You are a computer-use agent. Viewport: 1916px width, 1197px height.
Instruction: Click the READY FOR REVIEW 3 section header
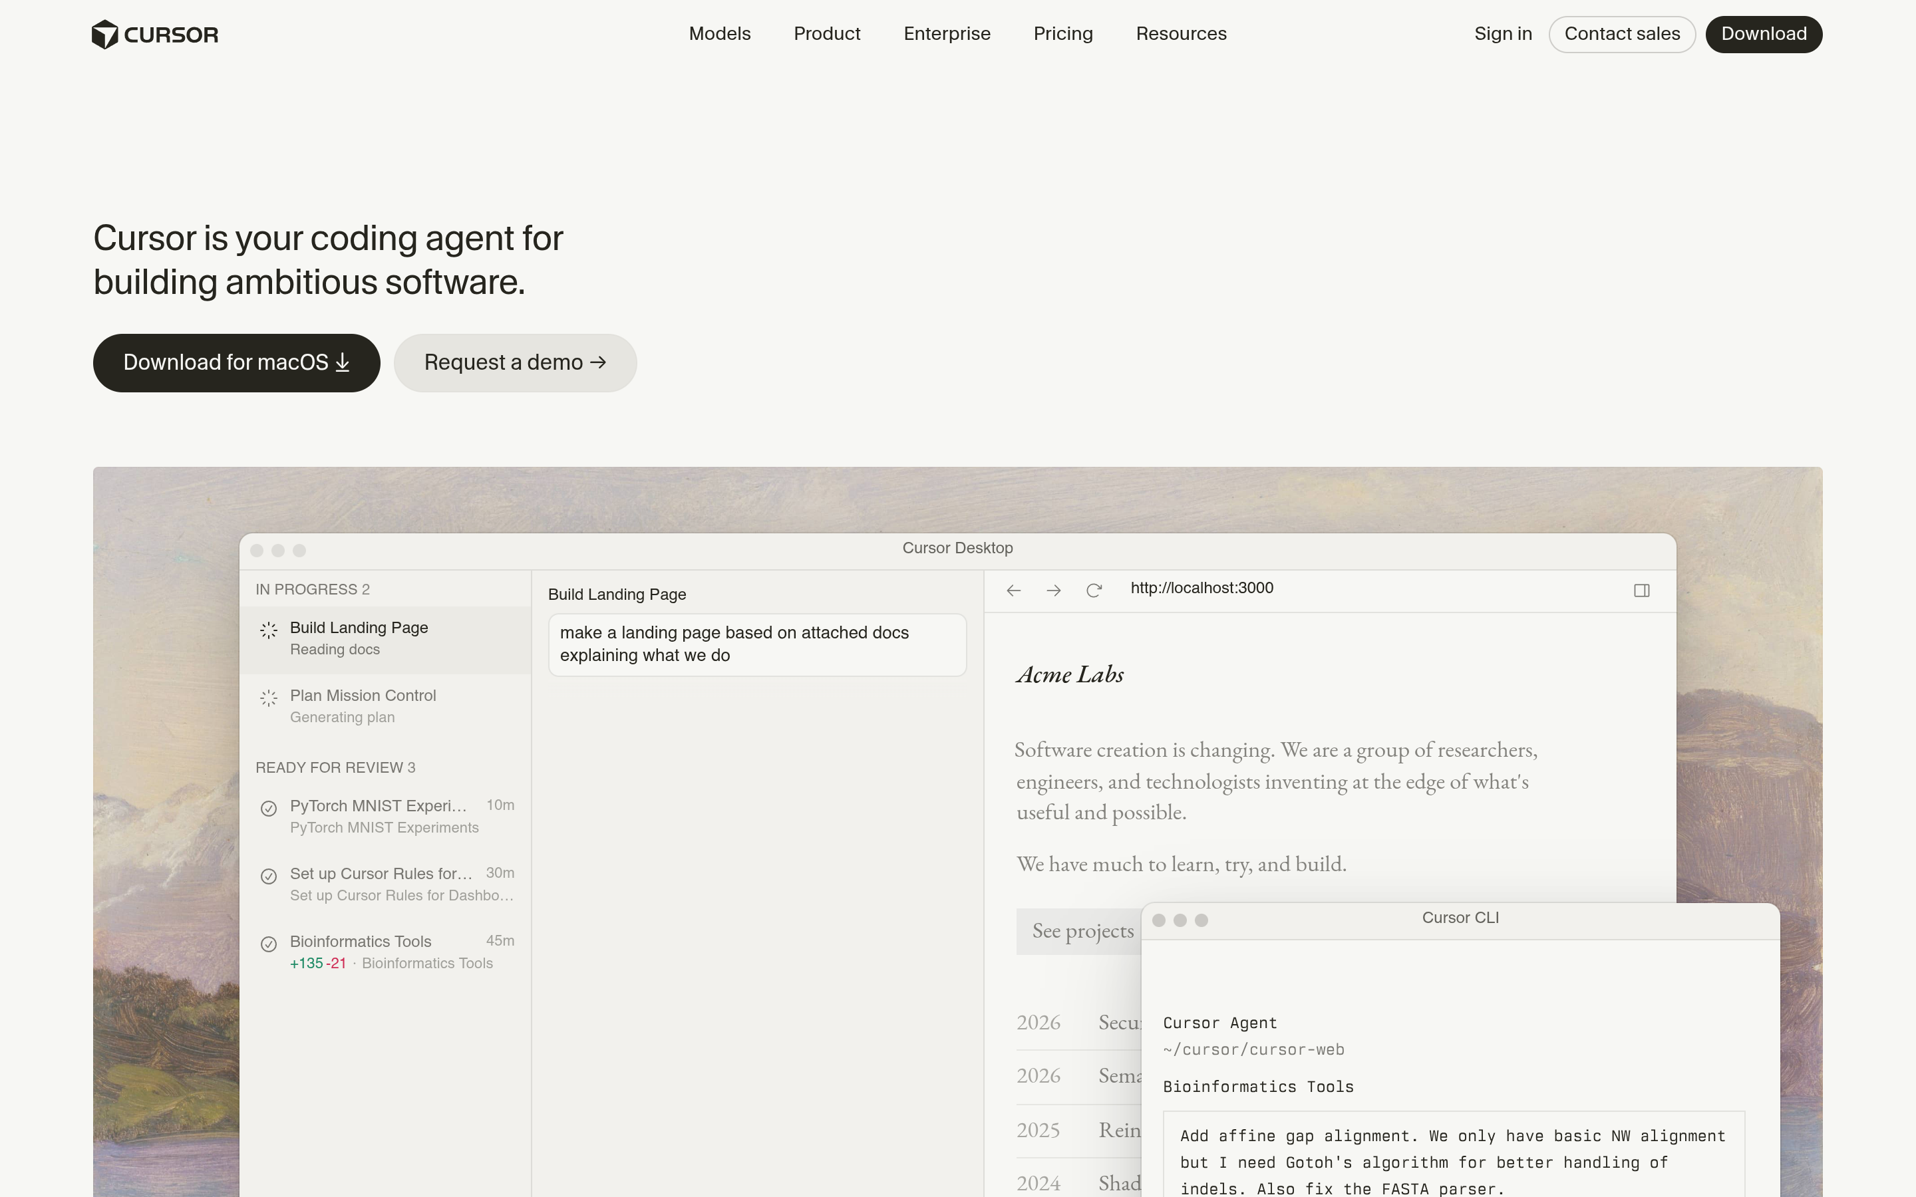click(335, 768)
